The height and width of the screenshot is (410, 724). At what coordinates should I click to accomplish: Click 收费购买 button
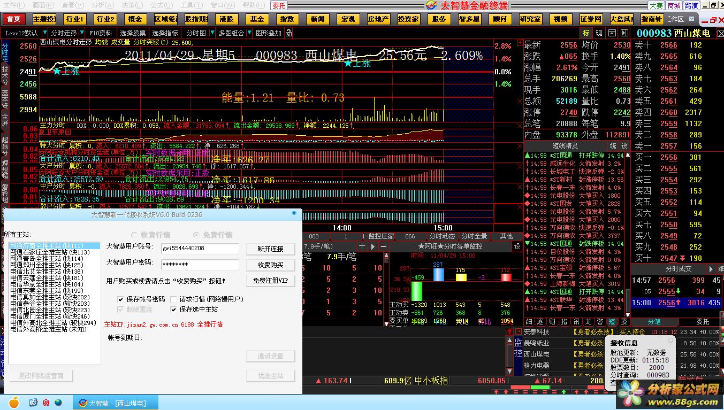click(x=271, y=265)
